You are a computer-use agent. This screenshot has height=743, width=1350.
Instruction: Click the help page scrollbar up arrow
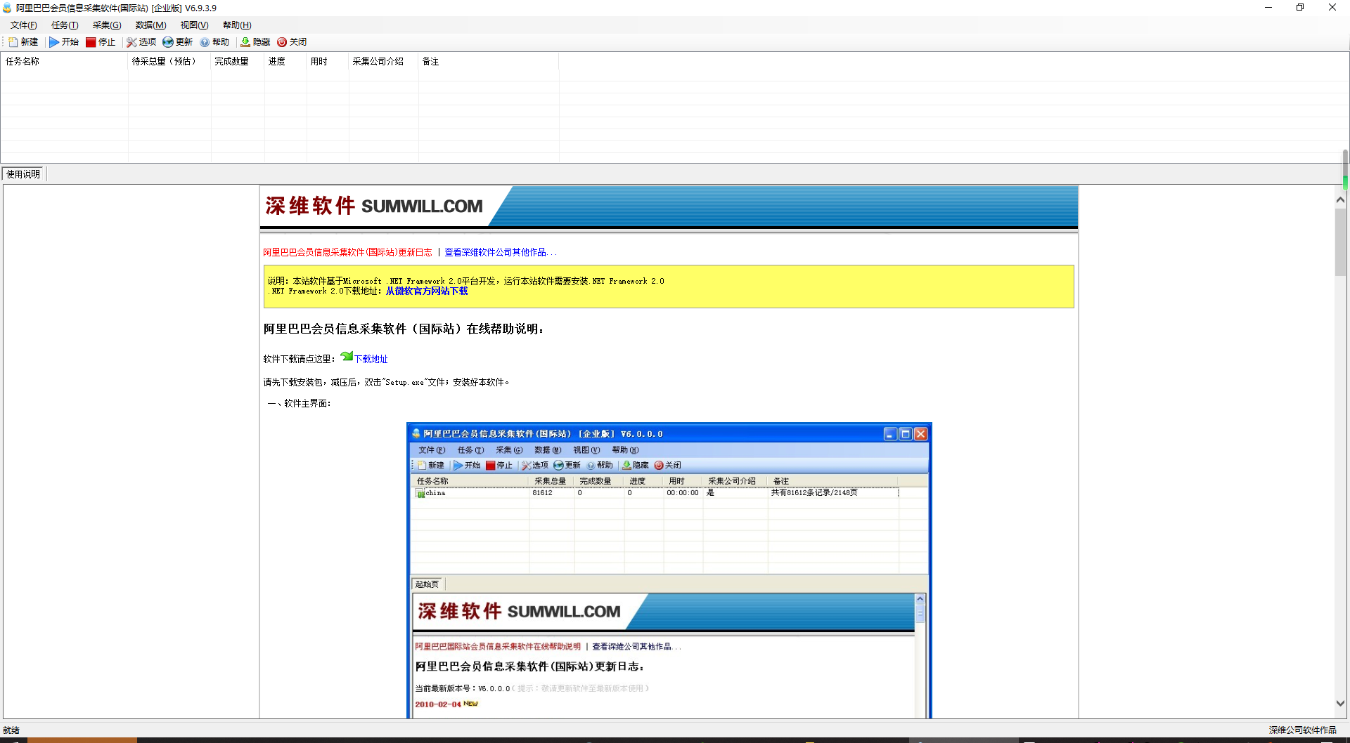1340,200
